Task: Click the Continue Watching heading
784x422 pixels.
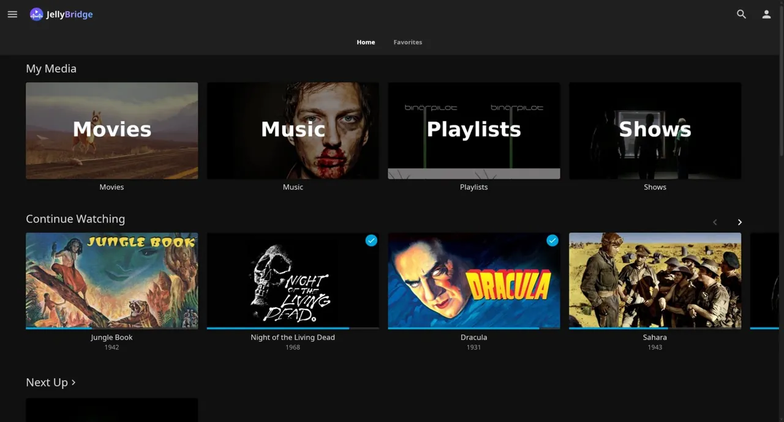Action: click(x=75, y=219)
